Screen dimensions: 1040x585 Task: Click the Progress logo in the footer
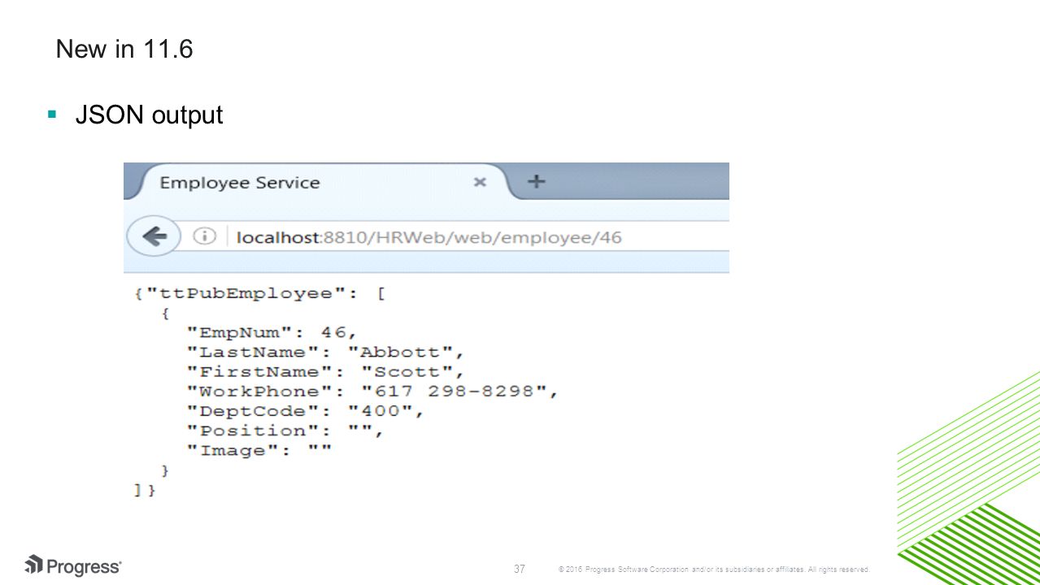pyautogui.click(x=73, y=565)
